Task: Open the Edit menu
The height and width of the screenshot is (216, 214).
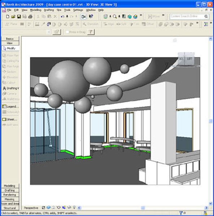Action: pyautogui.click(x=16, y=10)
